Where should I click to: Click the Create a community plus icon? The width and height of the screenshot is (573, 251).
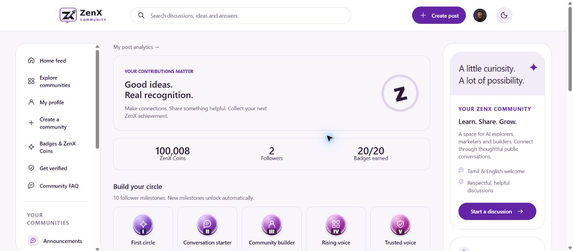[31, 123]
